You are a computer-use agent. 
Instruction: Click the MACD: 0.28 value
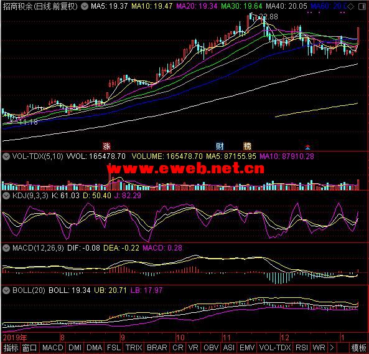pyautogui.click(x=162, y=248)
